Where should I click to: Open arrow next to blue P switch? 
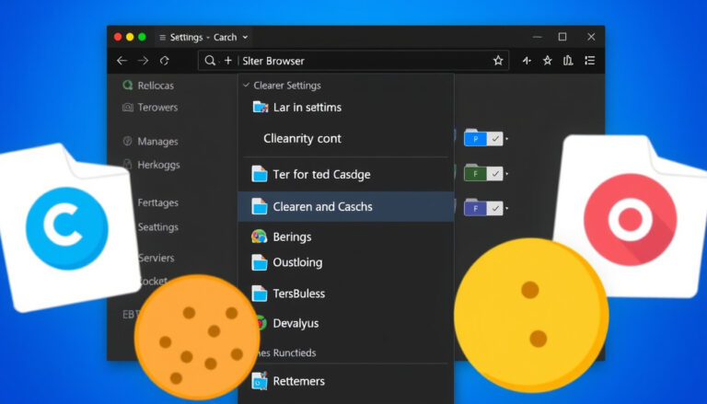[x=507, y=139]
